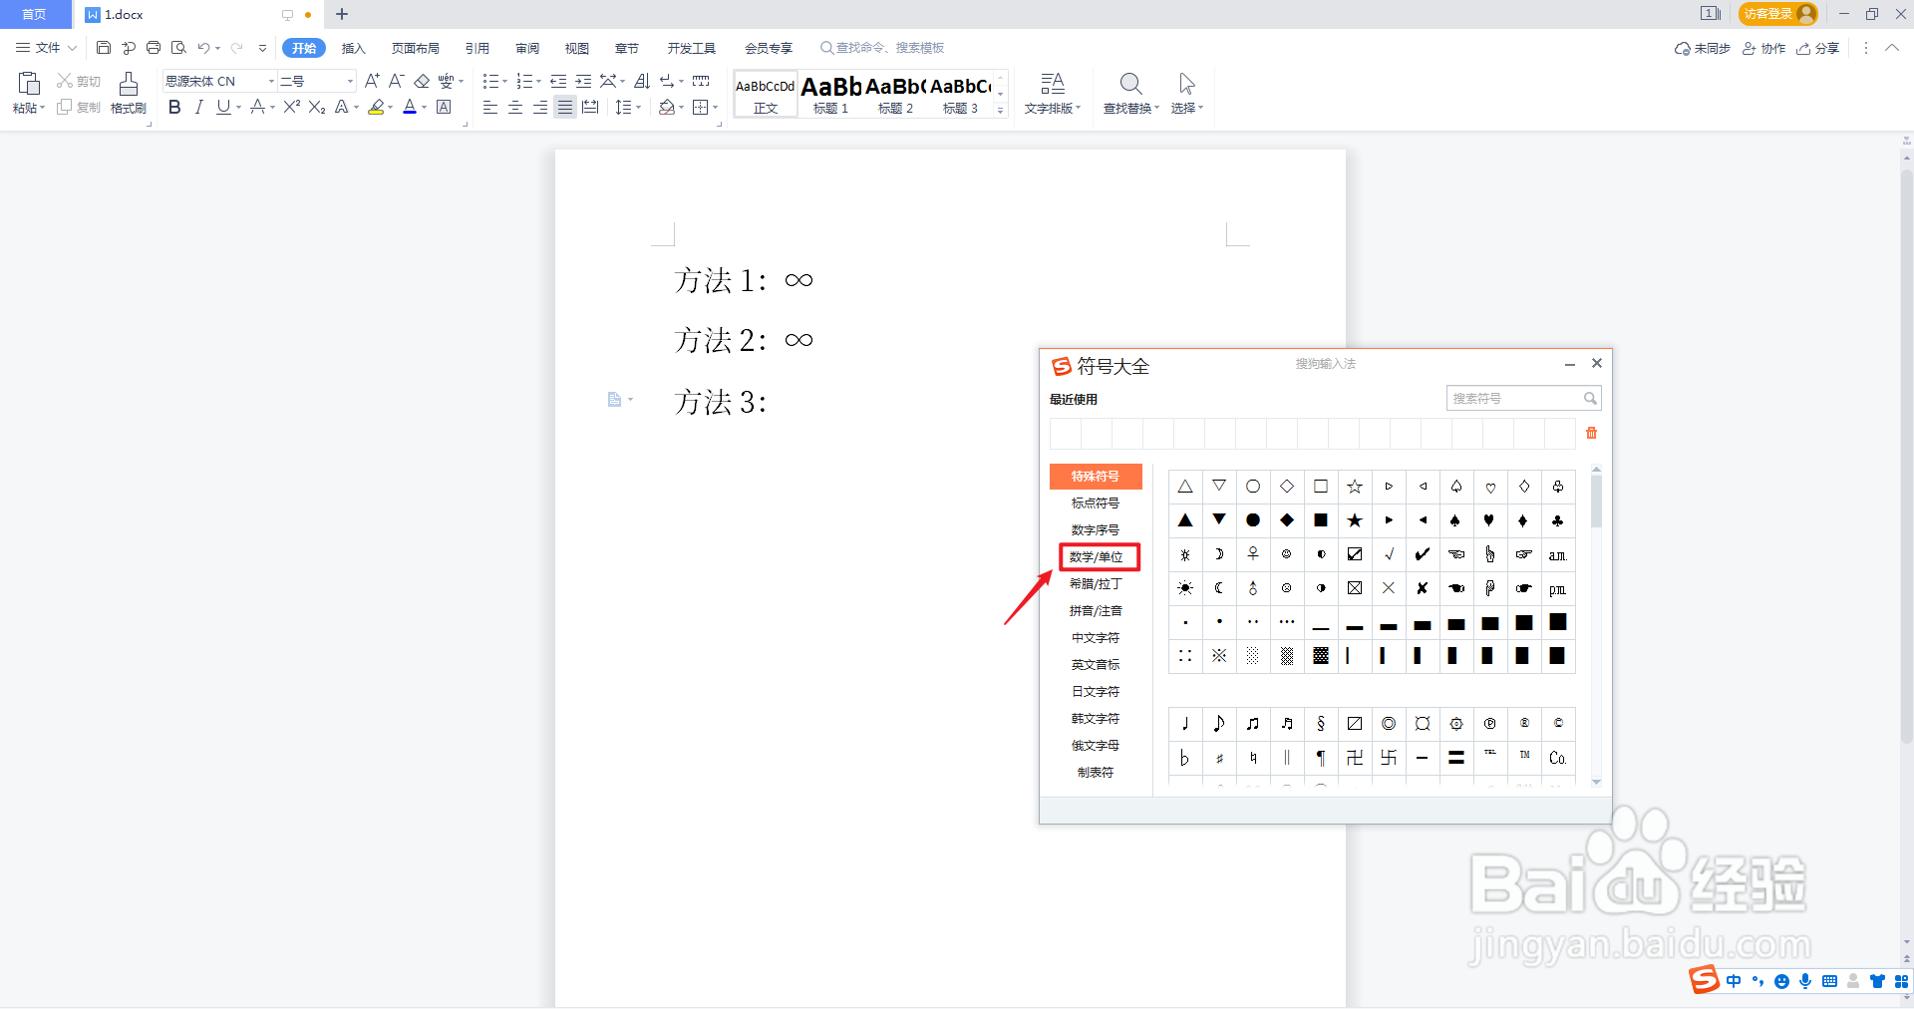Insert the sun symbol ☀
Image resolution: width=1914 pixels, height=1009 pixels.
pyautogui.click(x=1185, y=588)
